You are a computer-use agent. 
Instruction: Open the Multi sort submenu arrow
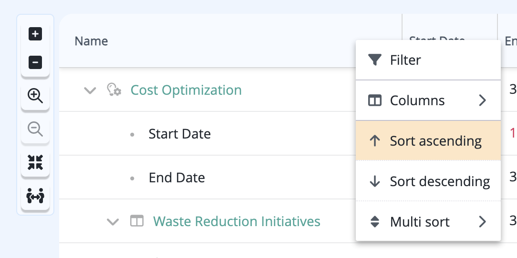(x=482, y=222)
